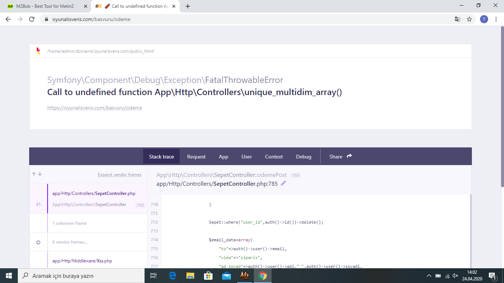Click the Windows taskbar search box
Screen dimensions: 504x283
tap(81, 276)
